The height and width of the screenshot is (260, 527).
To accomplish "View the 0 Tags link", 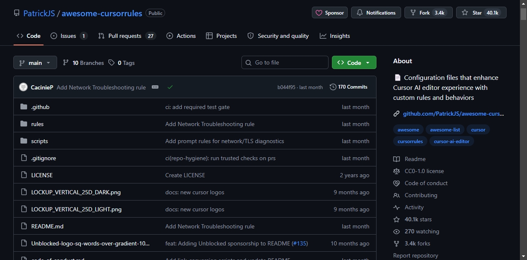I will tap(121, 63).
